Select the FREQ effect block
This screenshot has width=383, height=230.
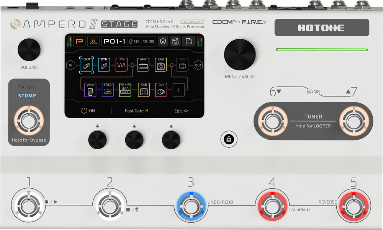point(108,91)
